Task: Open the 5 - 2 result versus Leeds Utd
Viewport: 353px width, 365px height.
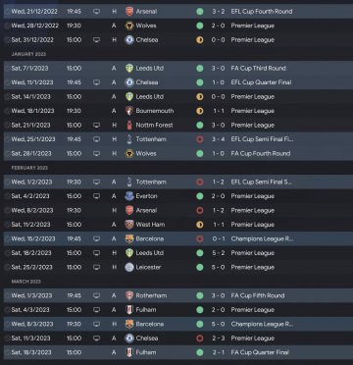Action: tap(219, 253)
